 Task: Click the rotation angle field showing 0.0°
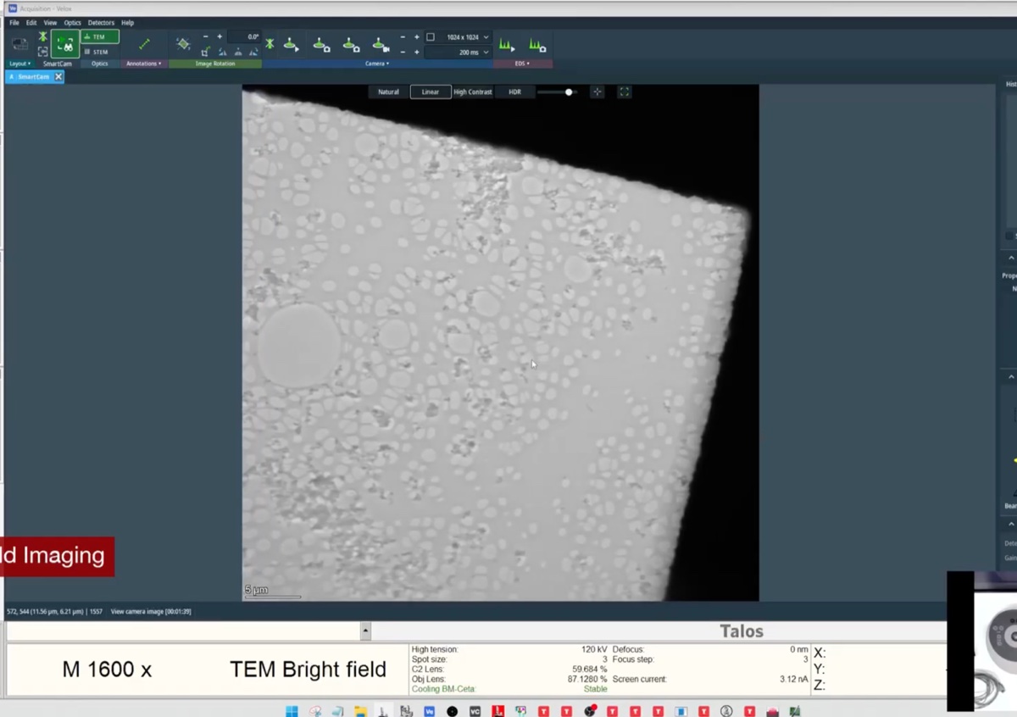tap(245, 37)
